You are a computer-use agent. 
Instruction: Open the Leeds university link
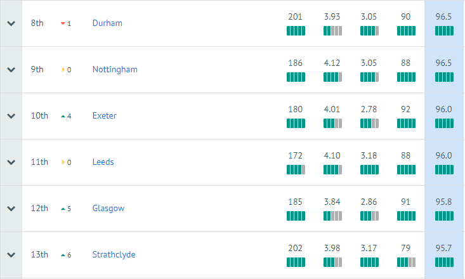click(103, 162)
